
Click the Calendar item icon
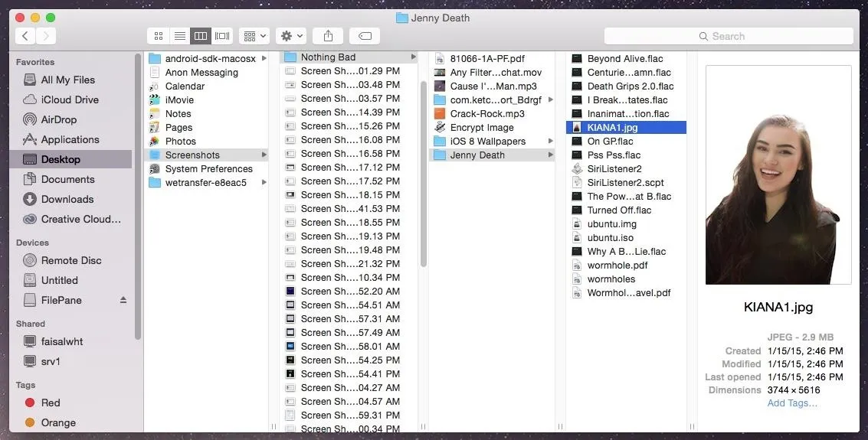click(155, 86)
